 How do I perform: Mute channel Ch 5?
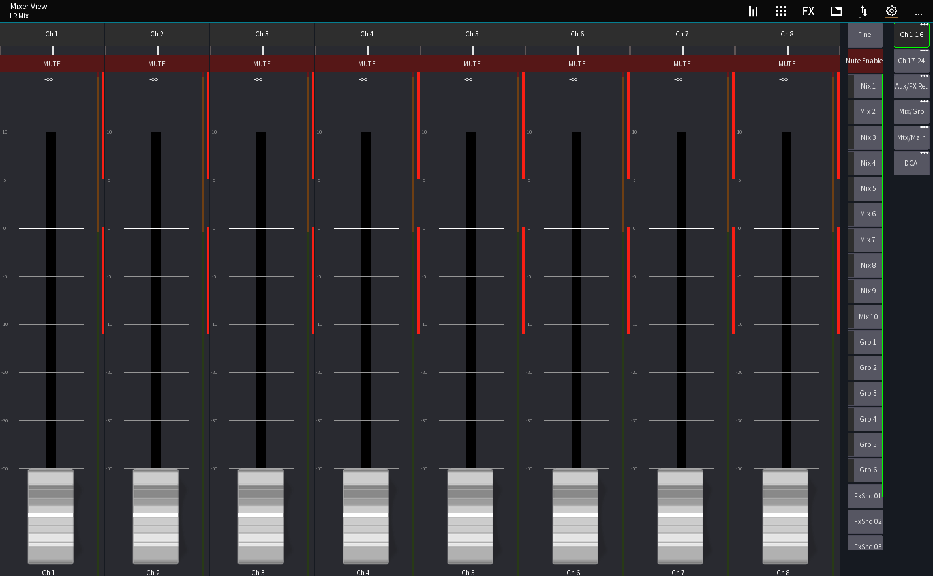pos(472,64)
